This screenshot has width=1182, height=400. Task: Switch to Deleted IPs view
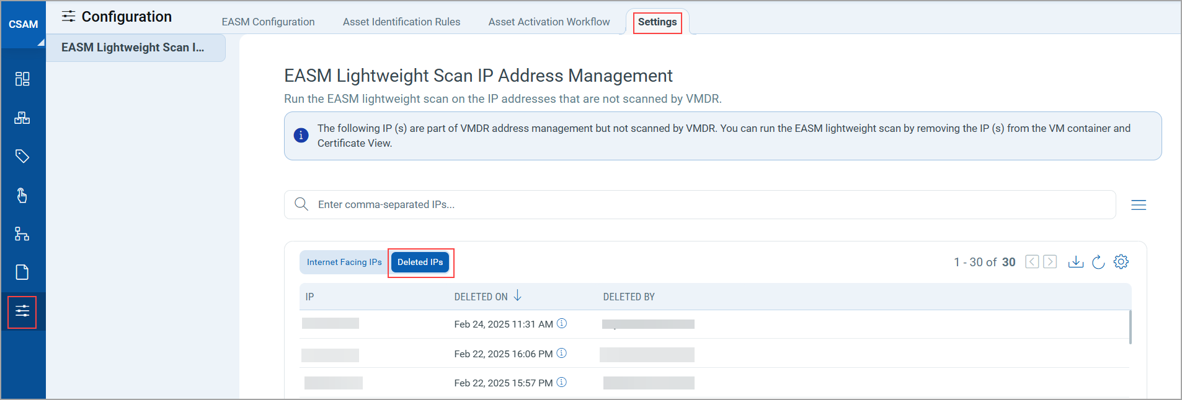point(420,263)
